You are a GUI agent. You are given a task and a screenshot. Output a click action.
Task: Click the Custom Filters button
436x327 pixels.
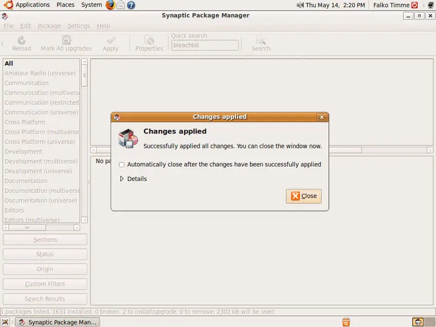click(x=45, y=284)
